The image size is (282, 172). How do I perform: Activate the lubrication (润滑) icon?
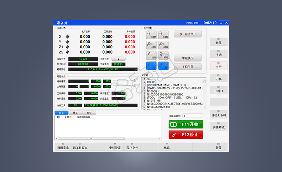click(151, 55)
